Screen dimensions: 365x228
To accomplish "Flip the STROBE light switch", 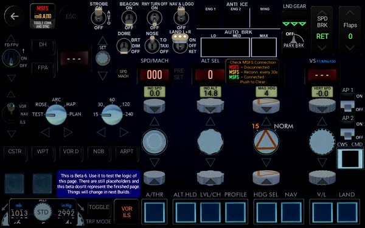I will tap(99, 18).
